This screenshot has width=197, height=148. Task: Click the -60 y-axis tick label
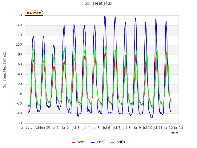tap(19, 123)
